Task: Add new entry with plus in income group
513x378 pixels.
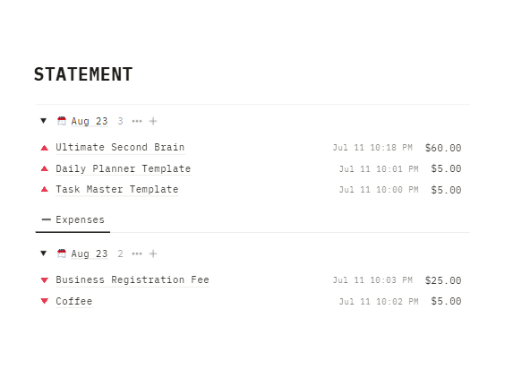Action: click(153, 121)
